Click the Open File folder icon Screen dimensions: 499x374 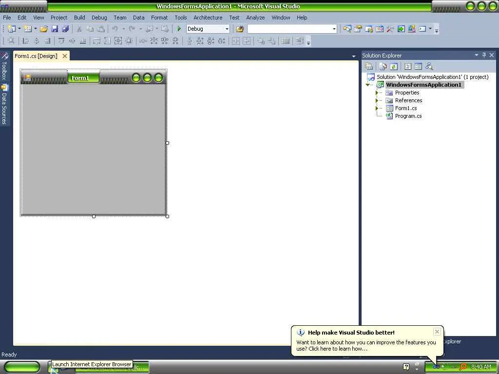tap(44, 29)
